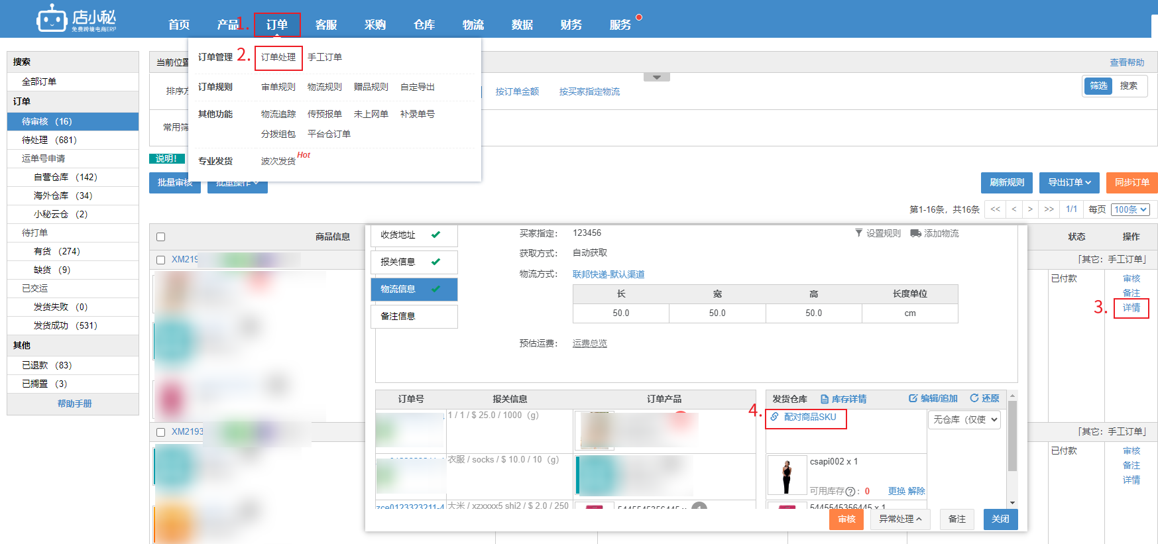Open the 订单 top menu
The height and width of the screenshot is (544, 1158).
click(x=277, y=25)
